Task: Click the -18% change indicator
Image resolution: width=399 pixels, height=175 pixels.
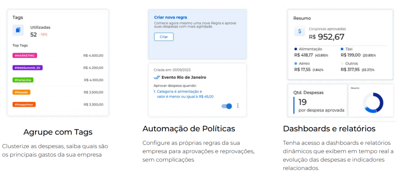Action: 43,35
